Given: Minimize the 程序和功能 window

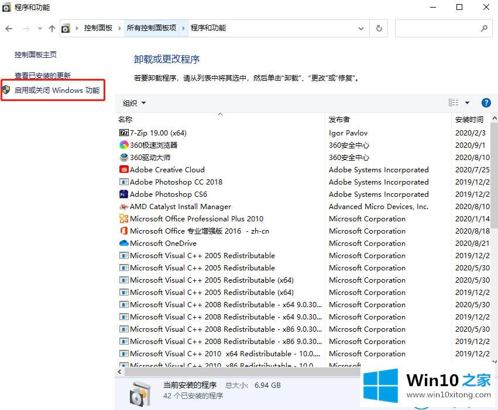Looking at the screenshot, I should [x=433, y=7].
